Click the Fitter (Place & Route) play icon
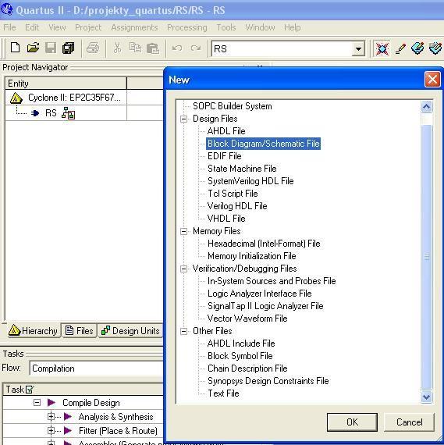 [68, 430]
